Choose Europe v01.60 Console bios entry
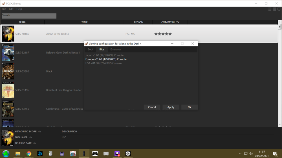The image size is (282, 158). [106, 59]
